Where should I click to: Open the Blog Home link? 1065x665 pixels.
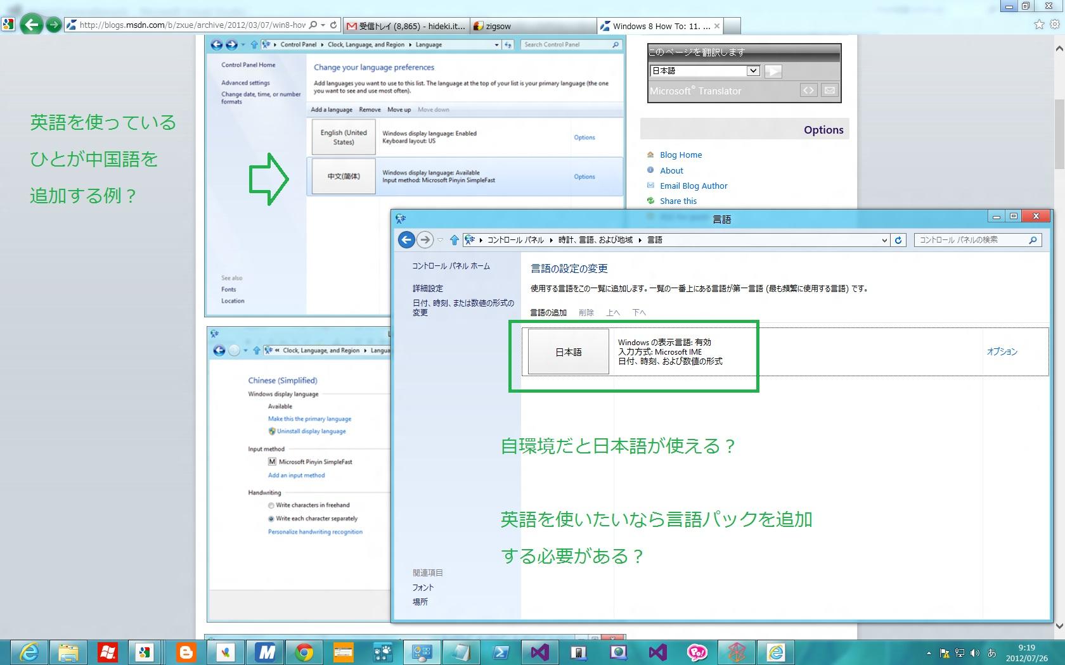(x=681, y=155)
